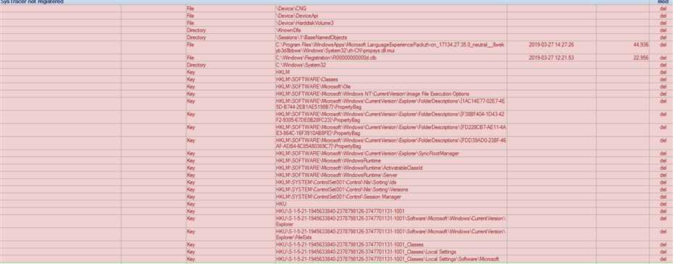Select the HKLM\SOFTWARE\Classes key
Screen dimensions: 673x264
(x=307, y=80)
